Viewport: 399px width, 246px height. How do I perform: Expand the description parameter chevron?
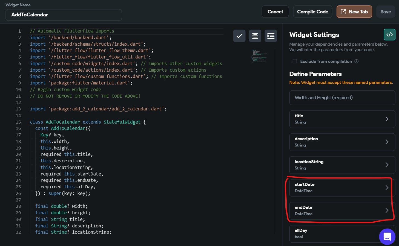[x=387, y=142]
